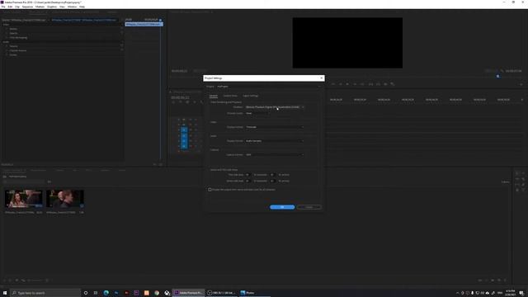The height and width of the screenshot is (297, 528).
Task: Select the General tab in Project Settings
Action: point(214,96)
